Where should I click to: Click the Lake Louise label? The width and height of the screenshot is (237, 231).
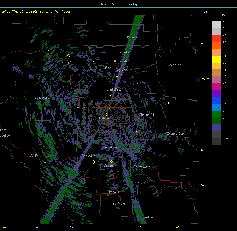click(x=5, y=133)
